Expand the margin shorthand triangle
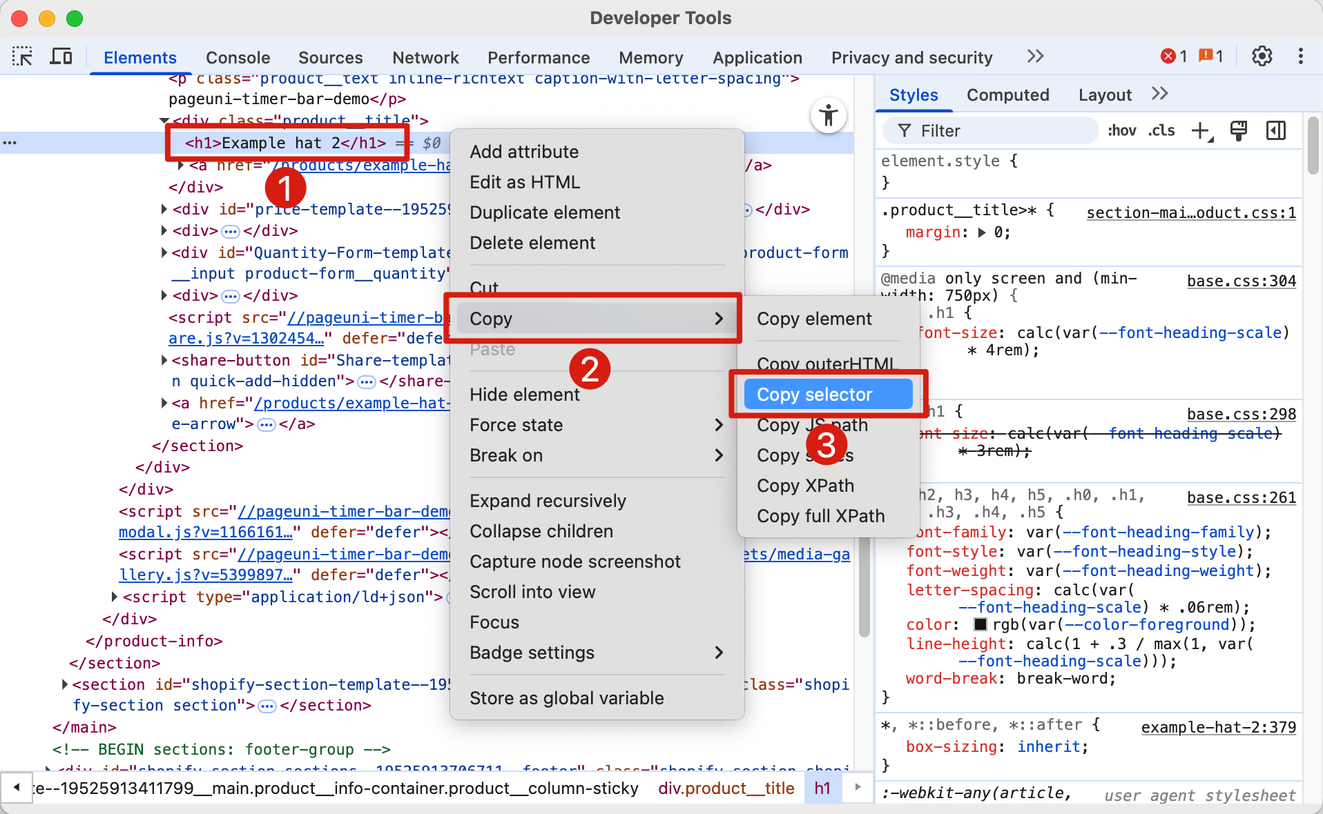 (x=982, y=233)
